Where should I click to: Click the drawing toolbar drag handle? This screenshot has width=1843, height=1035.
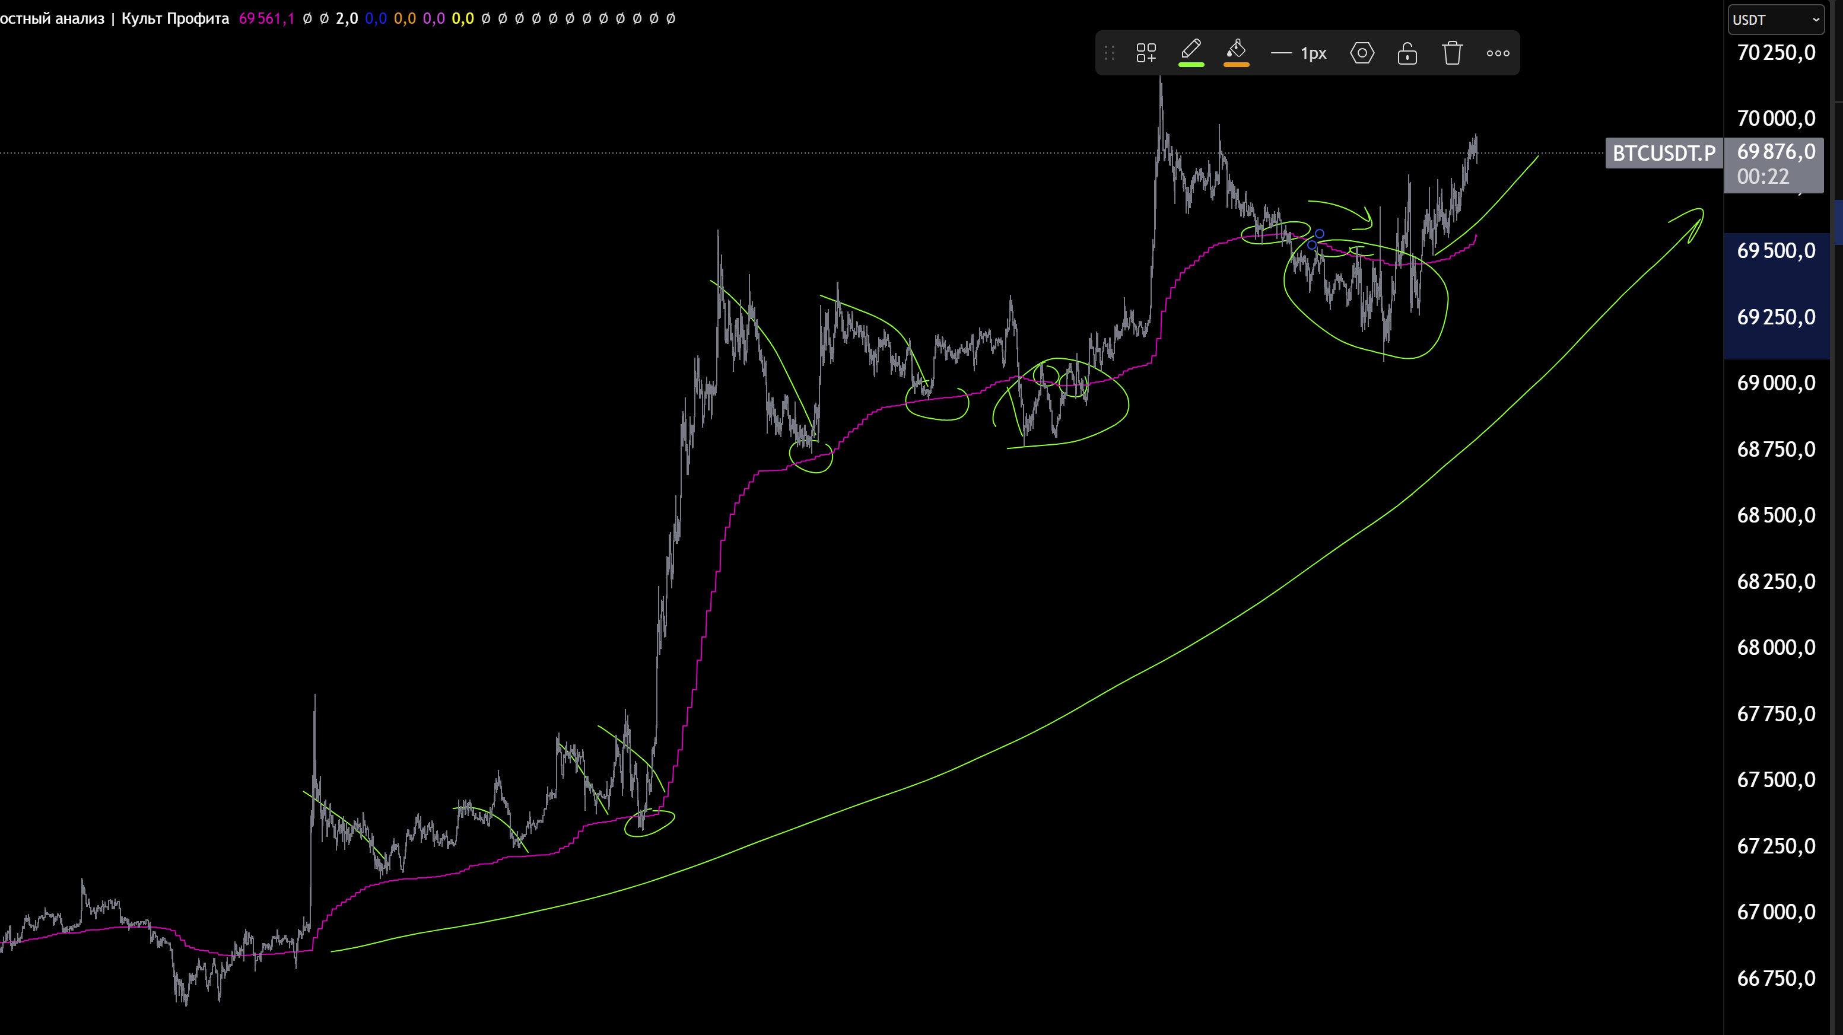(x=1110, y=53)
